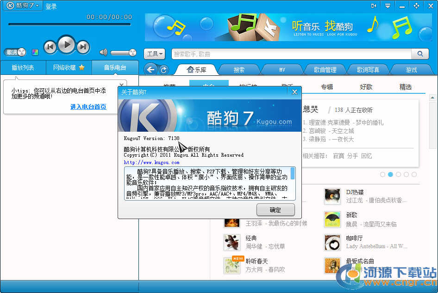The height and width of the screenshot is (293, 438).
Task: Open the 好歌 category
Action: [366, 87]
